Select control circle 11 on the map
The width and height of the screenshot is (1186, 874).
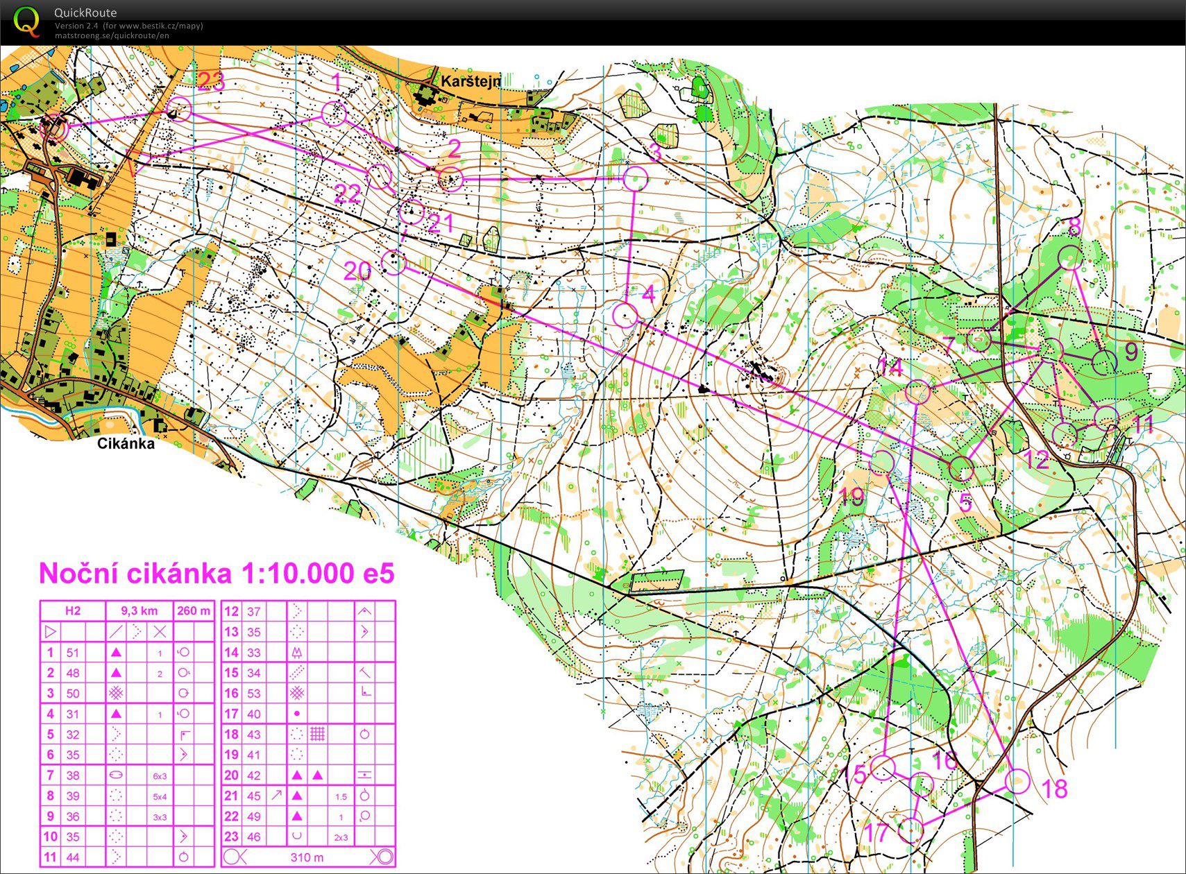coord(1107,418)
